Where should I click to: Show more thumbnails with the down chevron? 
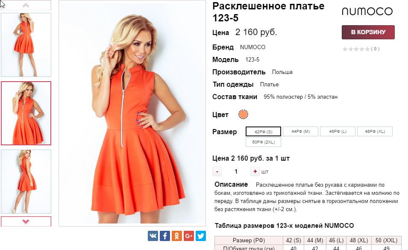[x=26, y=221]
